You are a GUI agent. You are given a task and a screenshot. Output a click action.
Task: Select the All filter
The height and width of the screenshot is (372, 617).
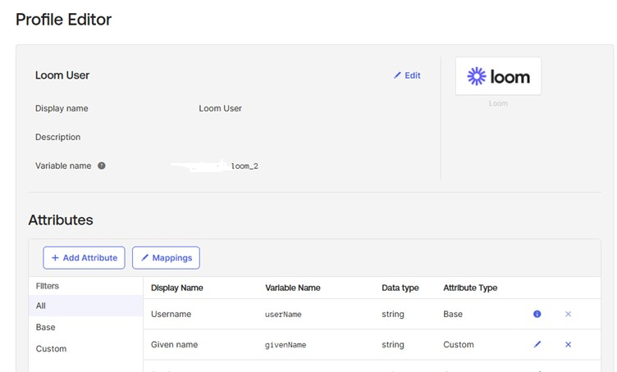(41, 306)
